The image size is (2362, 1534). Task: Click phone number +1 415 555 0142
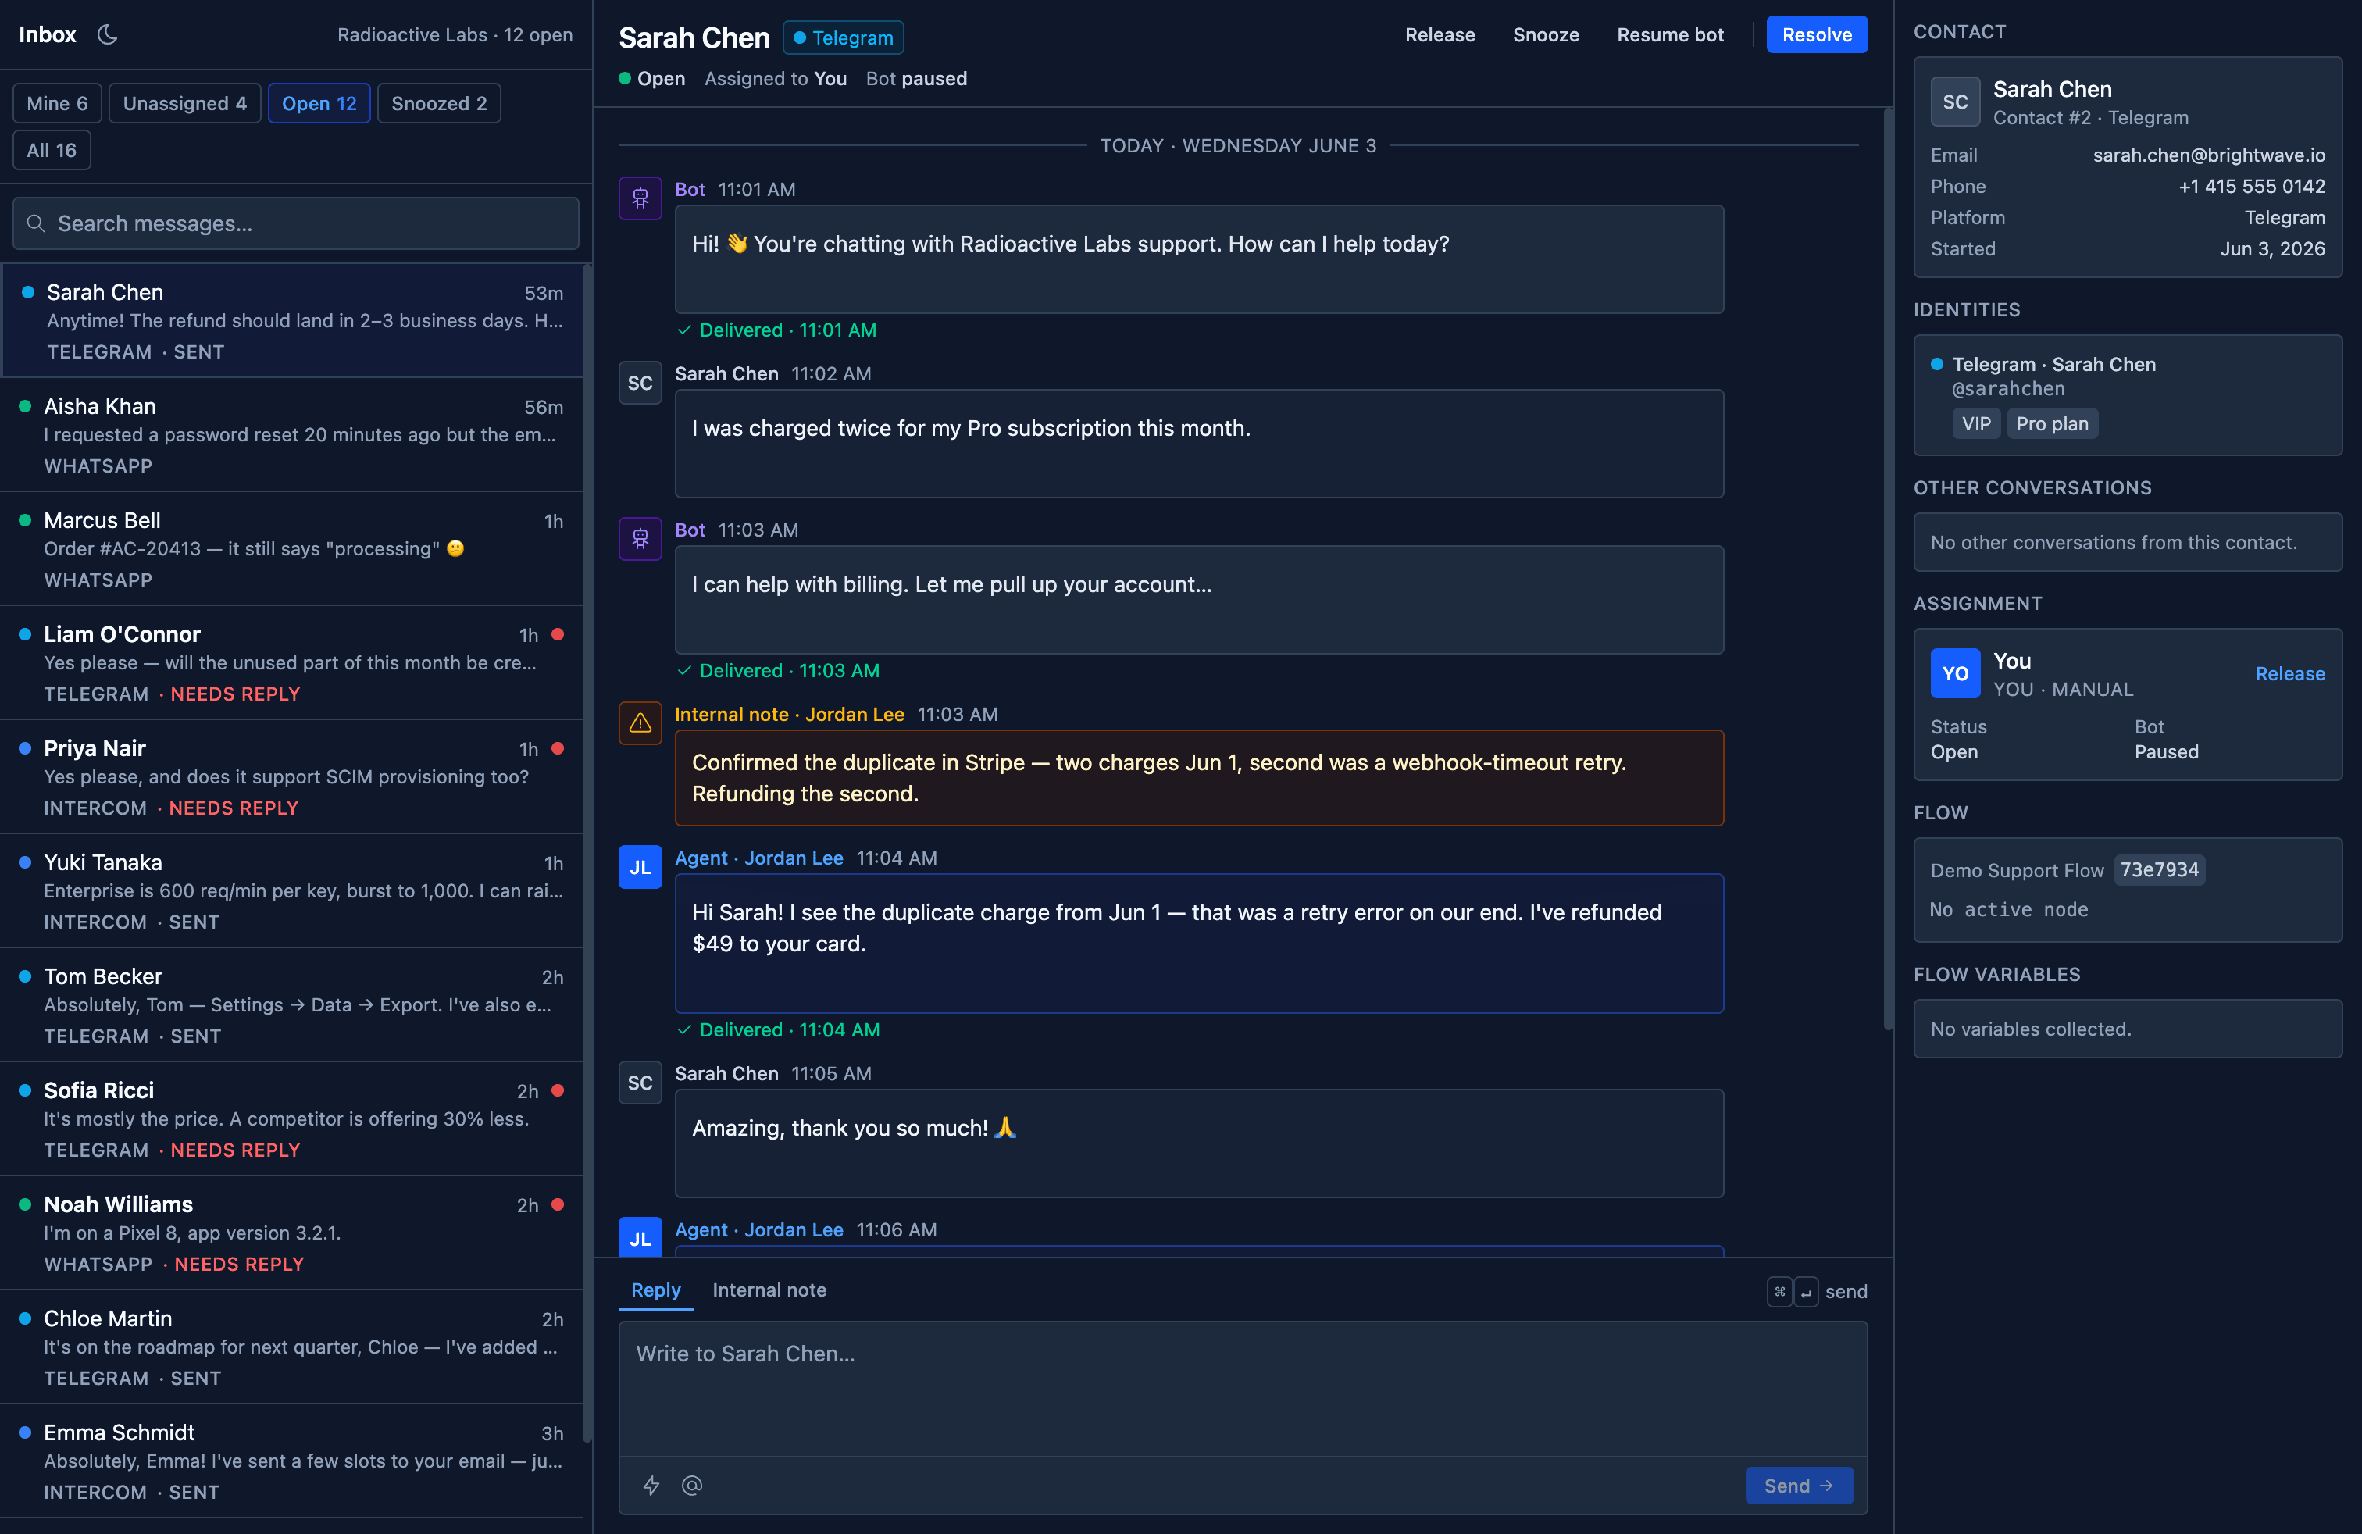coord(2252,187)
